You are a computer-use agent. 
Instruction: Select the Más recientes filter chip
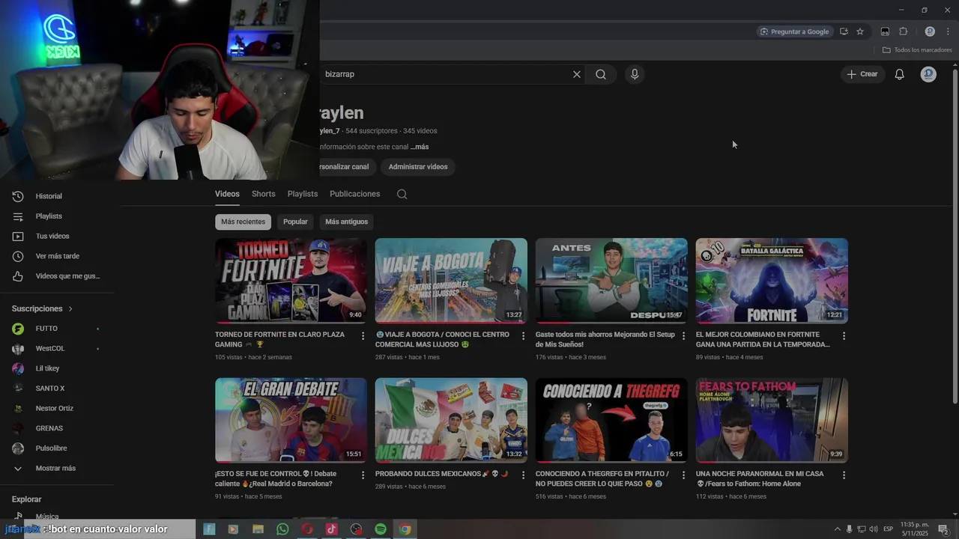243,222
